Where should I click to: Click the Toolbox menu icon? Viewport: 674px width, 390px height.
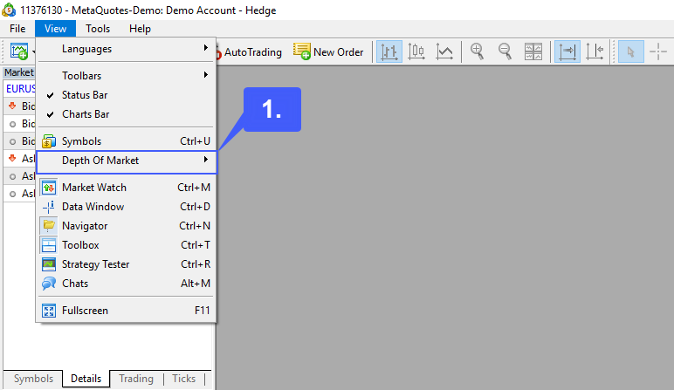(49, 245)
